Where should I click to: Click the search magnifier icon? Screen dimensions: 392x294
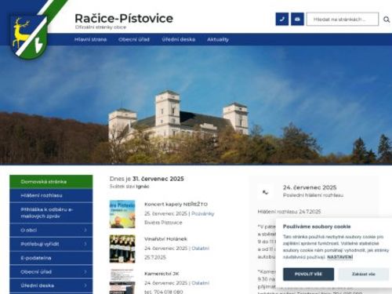[x=387, y=20]
